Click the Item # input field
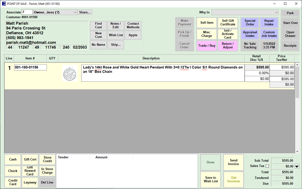The height and width of the screenshot is (189, 302). [x=30, y=67]
